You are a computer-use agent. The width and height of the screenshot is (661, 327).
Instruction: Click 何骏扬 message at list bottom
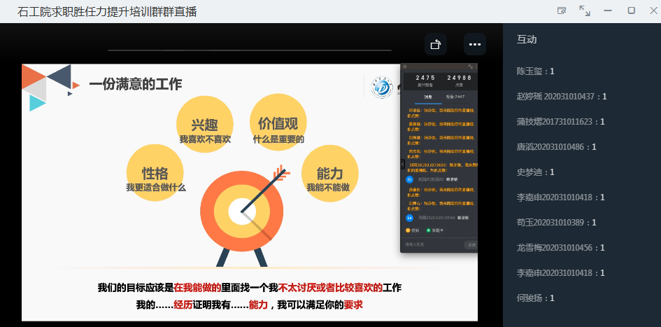pos(536,298)
